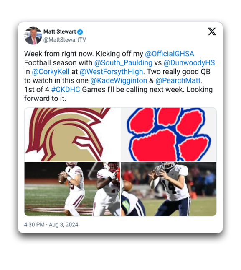Click the blue verified checkmark badge
The width and height of the screenshot is (241, 270).
80,32
